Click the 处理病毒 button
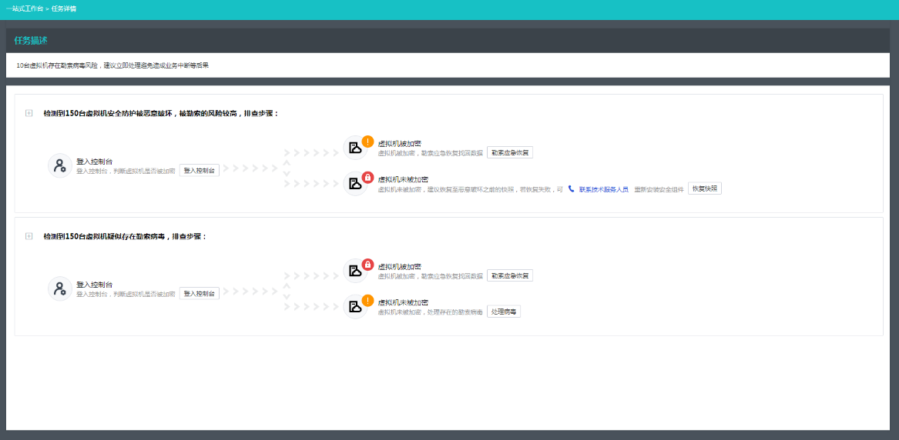899x440 pixels. pyautogui.click(x=504, y=312)
